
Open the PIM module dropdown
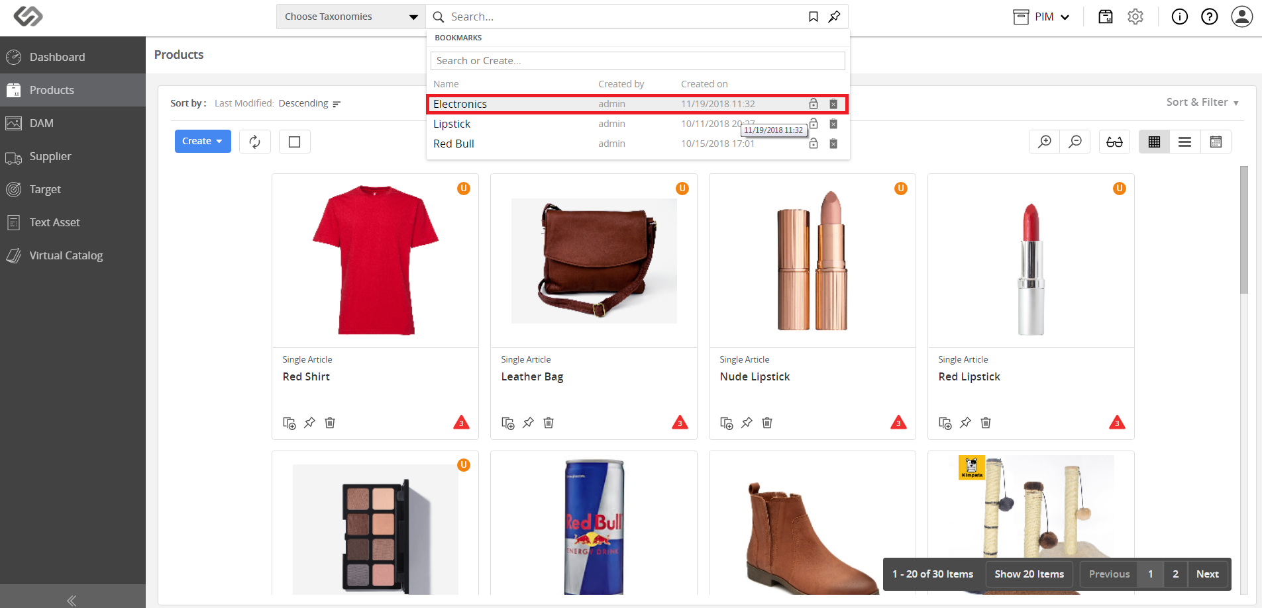tap(1041, 17)
